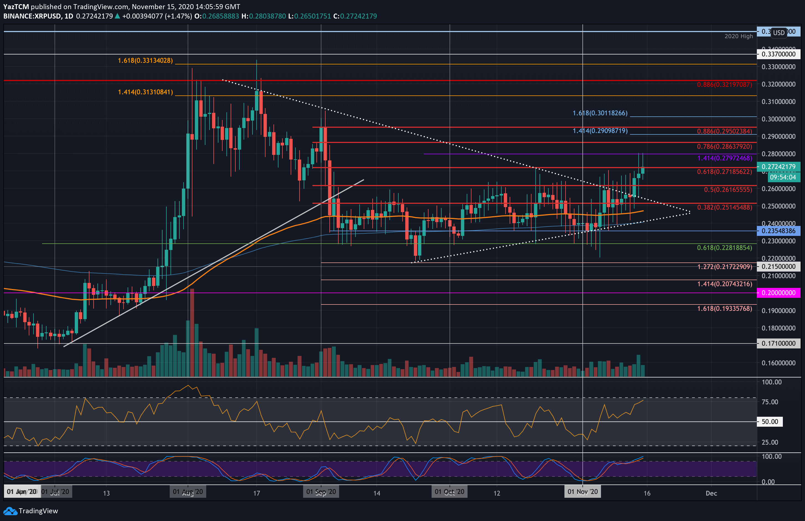Click the TradingView.com publisher text
The height and width of the screenshot is (521, 805).
click(100, 6)
